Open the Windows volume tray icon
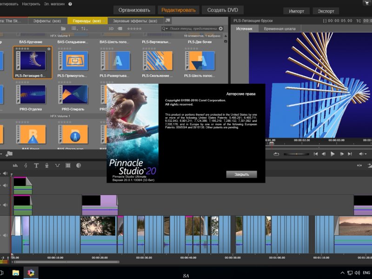The width and height of the screenshot is (372, 279). click(357, 273)
